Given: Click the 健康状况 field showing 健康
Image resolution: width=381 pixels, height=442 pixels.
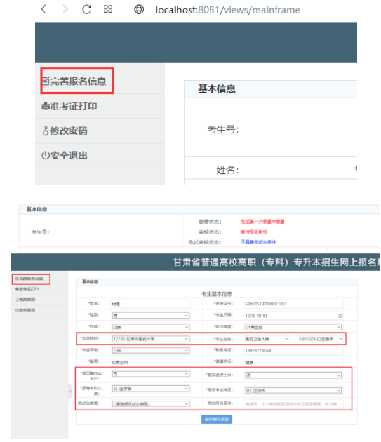Looking at the screenshot, I should coord(293,362).
